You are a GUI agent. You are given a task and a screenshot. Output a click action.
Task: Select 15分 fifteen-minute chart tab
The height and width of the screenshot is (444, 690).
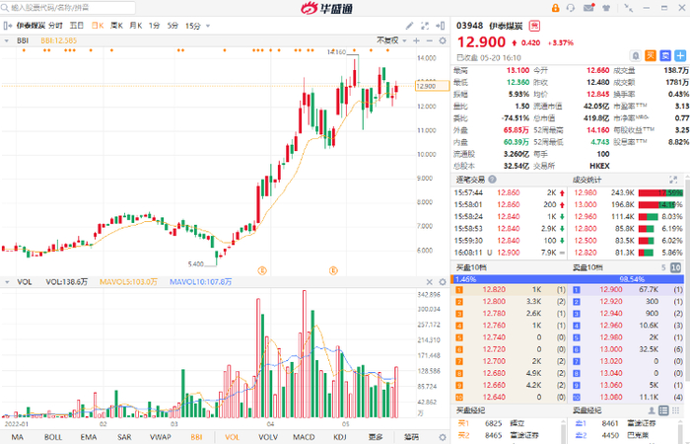193,26
